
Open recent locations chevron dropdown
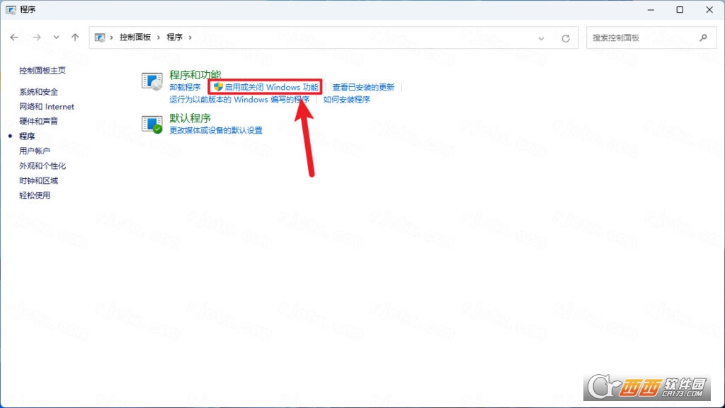[57, 37]
